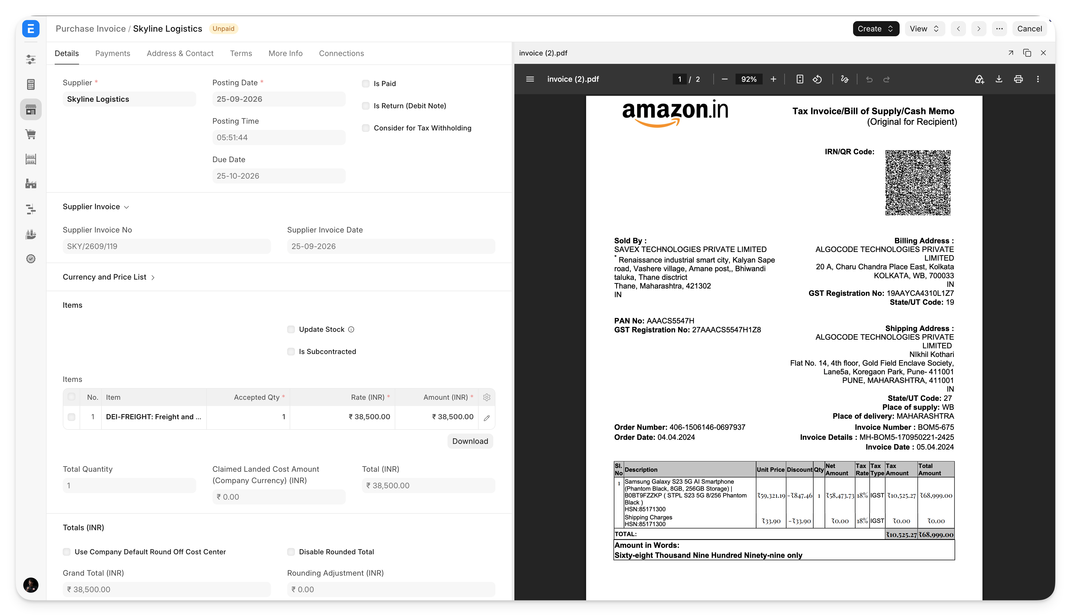Zoom in the PDF with plus icon
The width and height of the screenshot is (1071, 616).
tap(773, 79)
